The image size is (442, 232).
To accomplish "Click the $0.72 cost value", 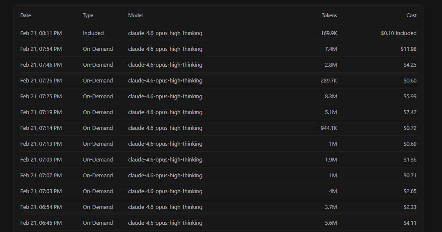I will 410,128.
